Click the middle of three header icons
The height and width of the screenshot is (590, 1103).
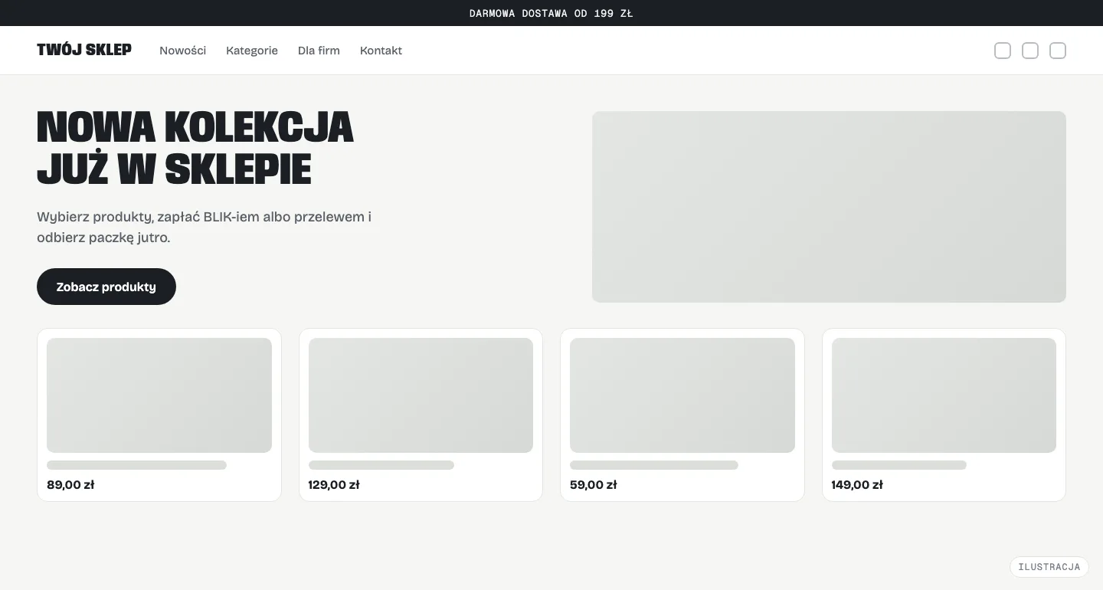1030,51
